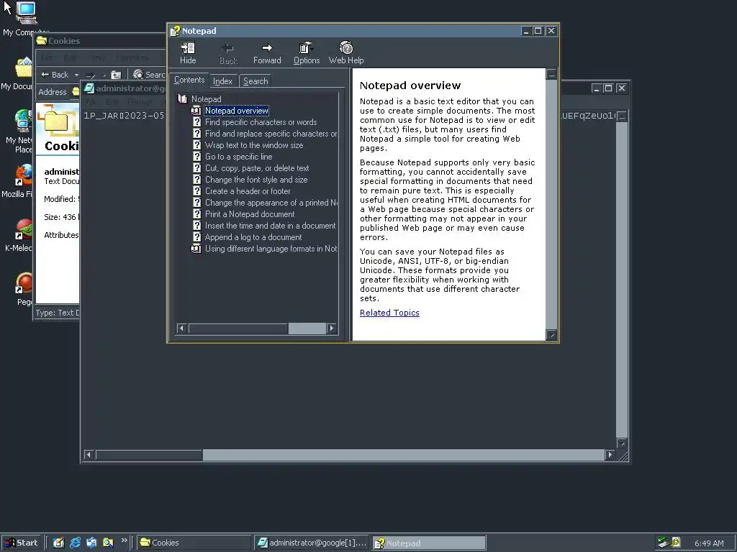Launch Internet Explorer from quick launch
The width and height of the screenshot is (737, 552).
point(75,543)
